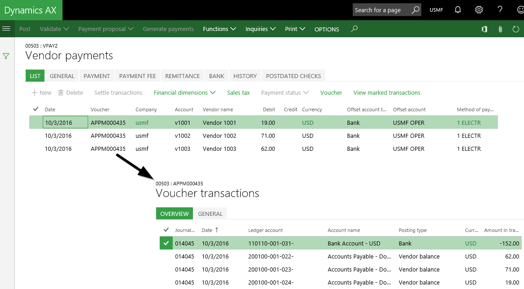
Task: Click the help question mark icon
Action: coord(500,10)
